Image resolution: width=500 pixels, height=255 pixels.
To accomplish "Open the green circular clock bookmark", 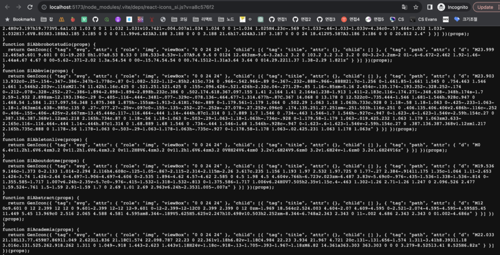I will pos(106,19).
